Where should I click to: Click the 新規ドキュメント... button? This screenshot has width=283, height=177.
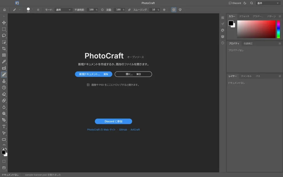click(x=93, y=74)
